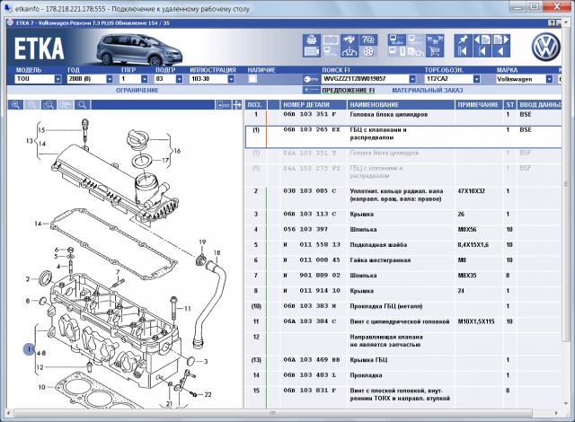Click the ПРЕДЛОЖЕНИЕ FI button

tap(348, 90)
